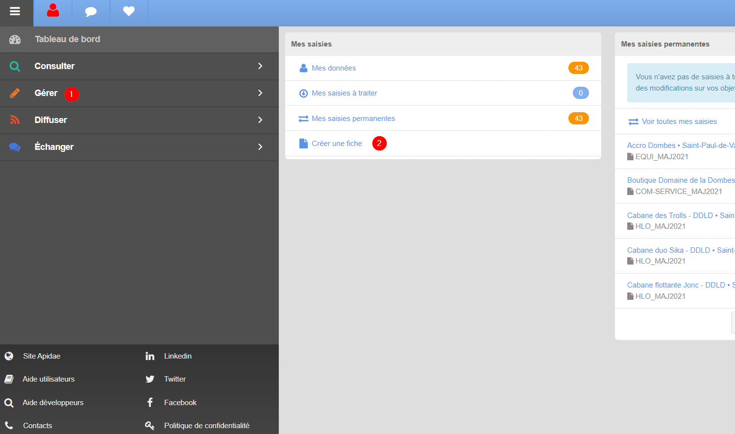Image resolution: width=735 pixels, height=434 pixels.
Task: Click the Aide développeurs search icon
Action: click(x=9, y=403)
